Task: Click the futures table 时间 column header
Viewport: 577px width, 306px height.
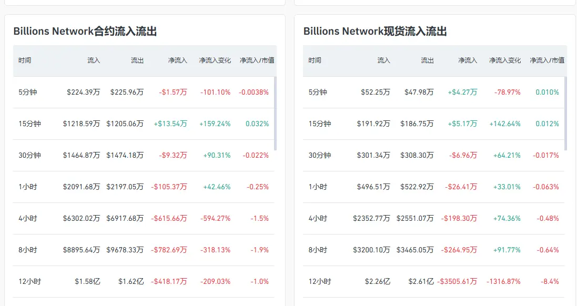Action: point(25,60)
